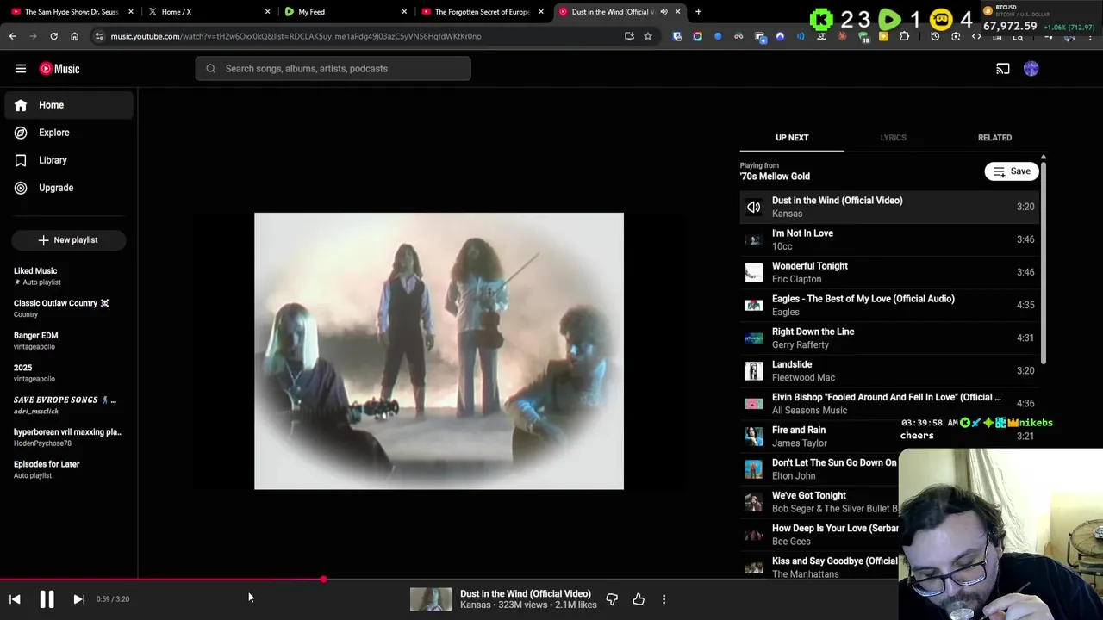This screenshot has height=620, width=1103.
Task: Click the YouTube Music logo
Action: [59, 69]
